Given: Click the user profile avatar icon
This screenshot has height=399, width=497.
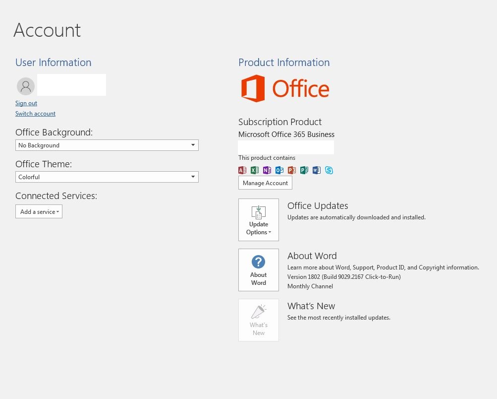Looking at the screenshot, I should click(x=26, y=86).
